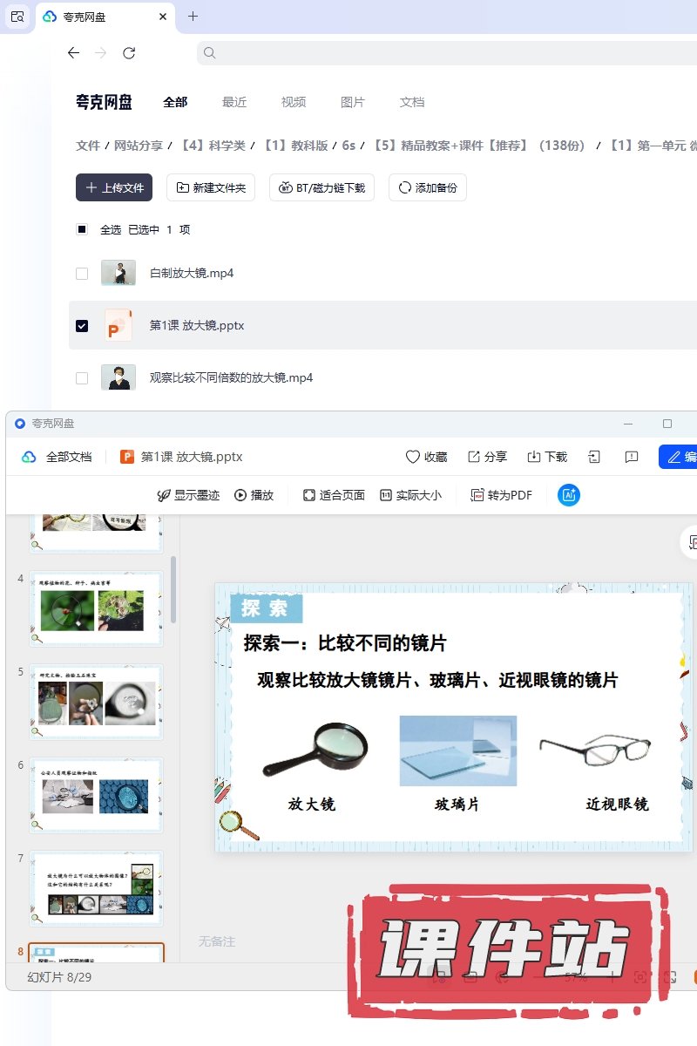Click the blue AI assistant icon

(x=569, y=495)
